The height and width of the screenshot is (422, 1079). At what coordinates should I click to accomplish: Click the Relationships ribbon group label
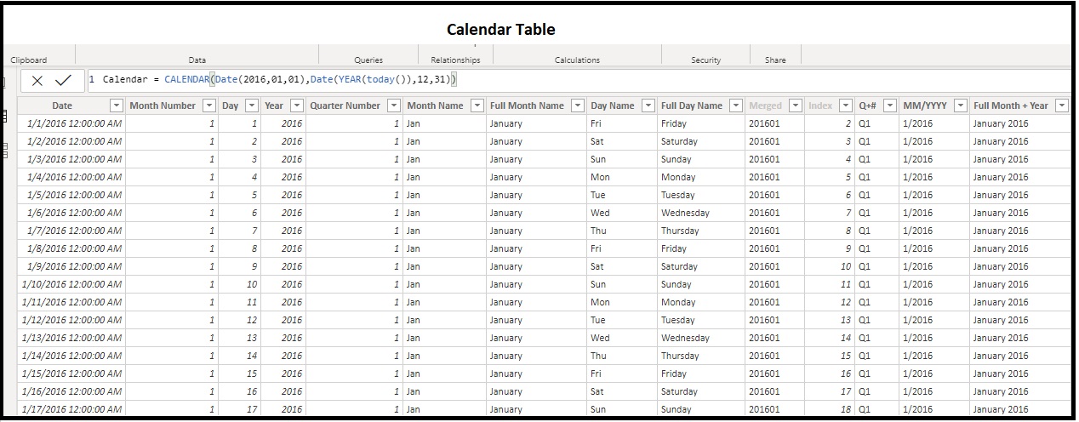(x=455, y=60)
